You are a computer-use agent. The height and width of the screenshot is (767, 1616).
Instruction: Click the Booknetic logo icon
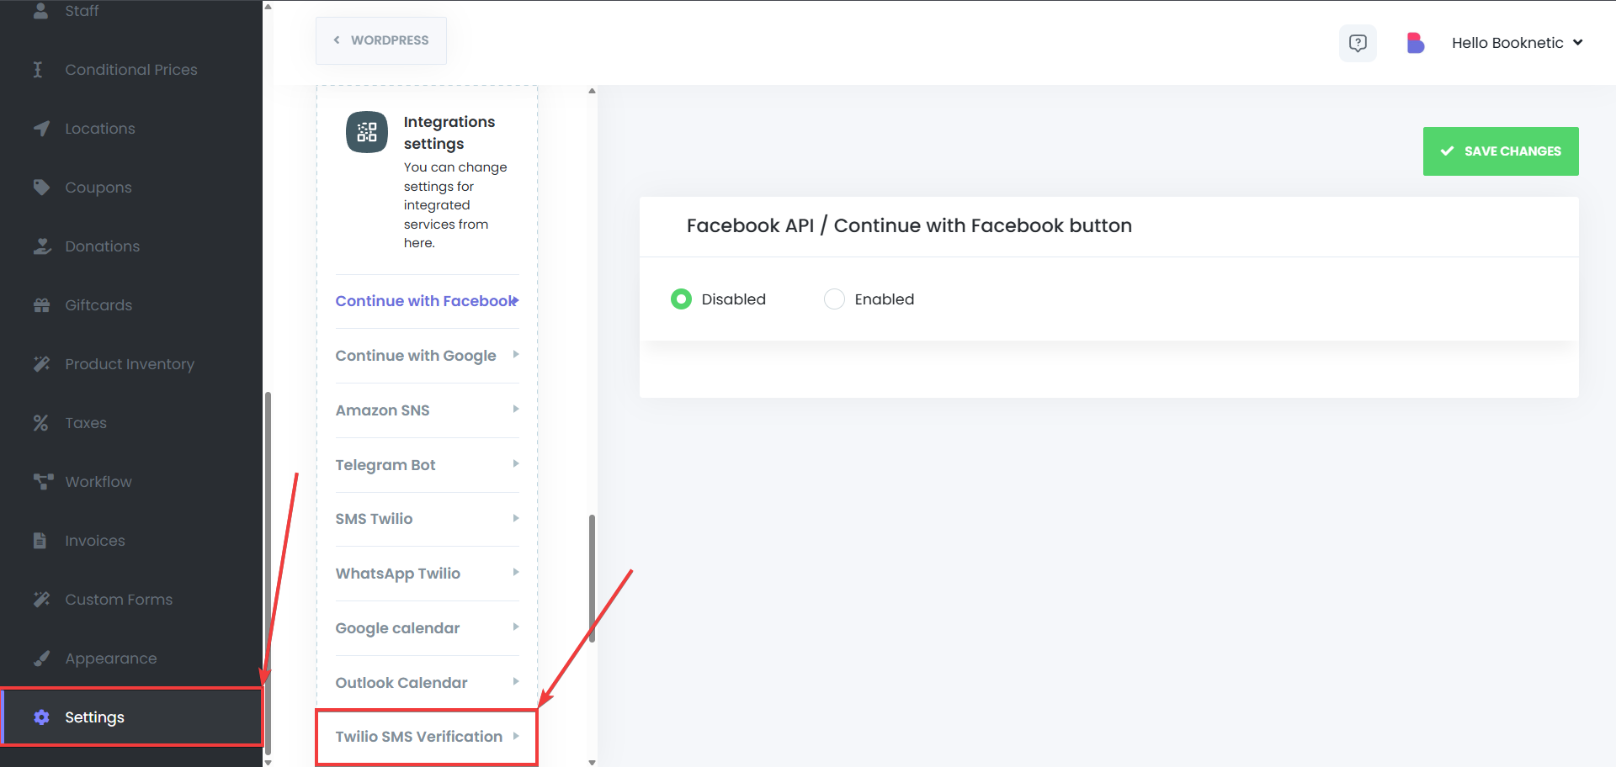pyautogui.click(x=1415, y=43)
